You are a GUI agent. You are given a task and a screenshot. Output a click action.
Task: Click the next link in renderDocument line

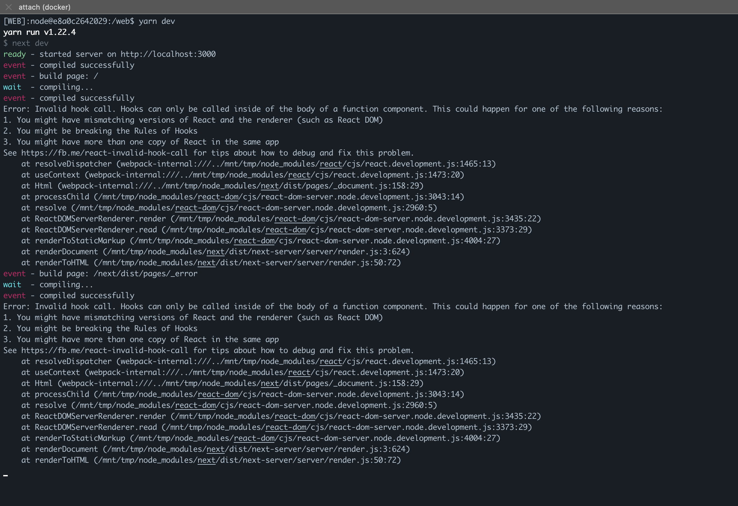click(x=215, y=251)
